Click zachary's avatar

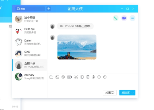pyautogui.click(x=19, y=77)
